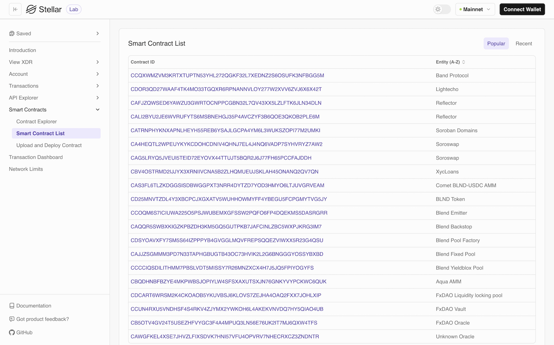Sort entities using the Entity (A-Z) sort icon
554x345 pixels.
(464, 62)
